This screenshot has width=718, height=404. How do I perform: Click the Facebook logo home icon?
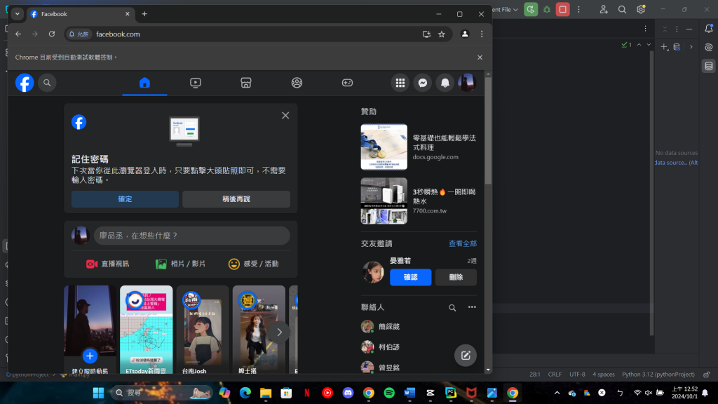[25, 83]
